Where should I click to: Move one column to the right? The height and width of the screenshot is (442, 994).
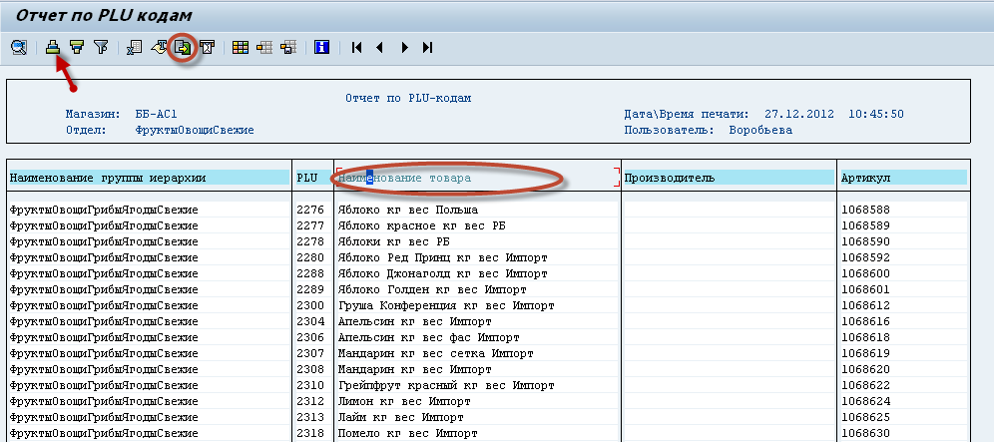(404, 48)
